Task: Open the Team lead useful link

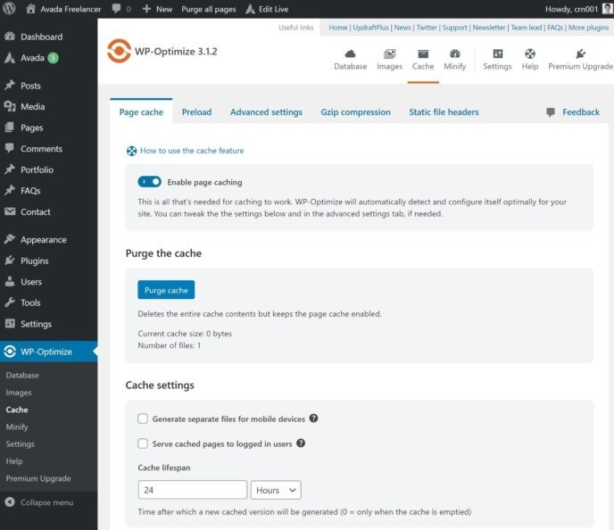Action: 527,28
